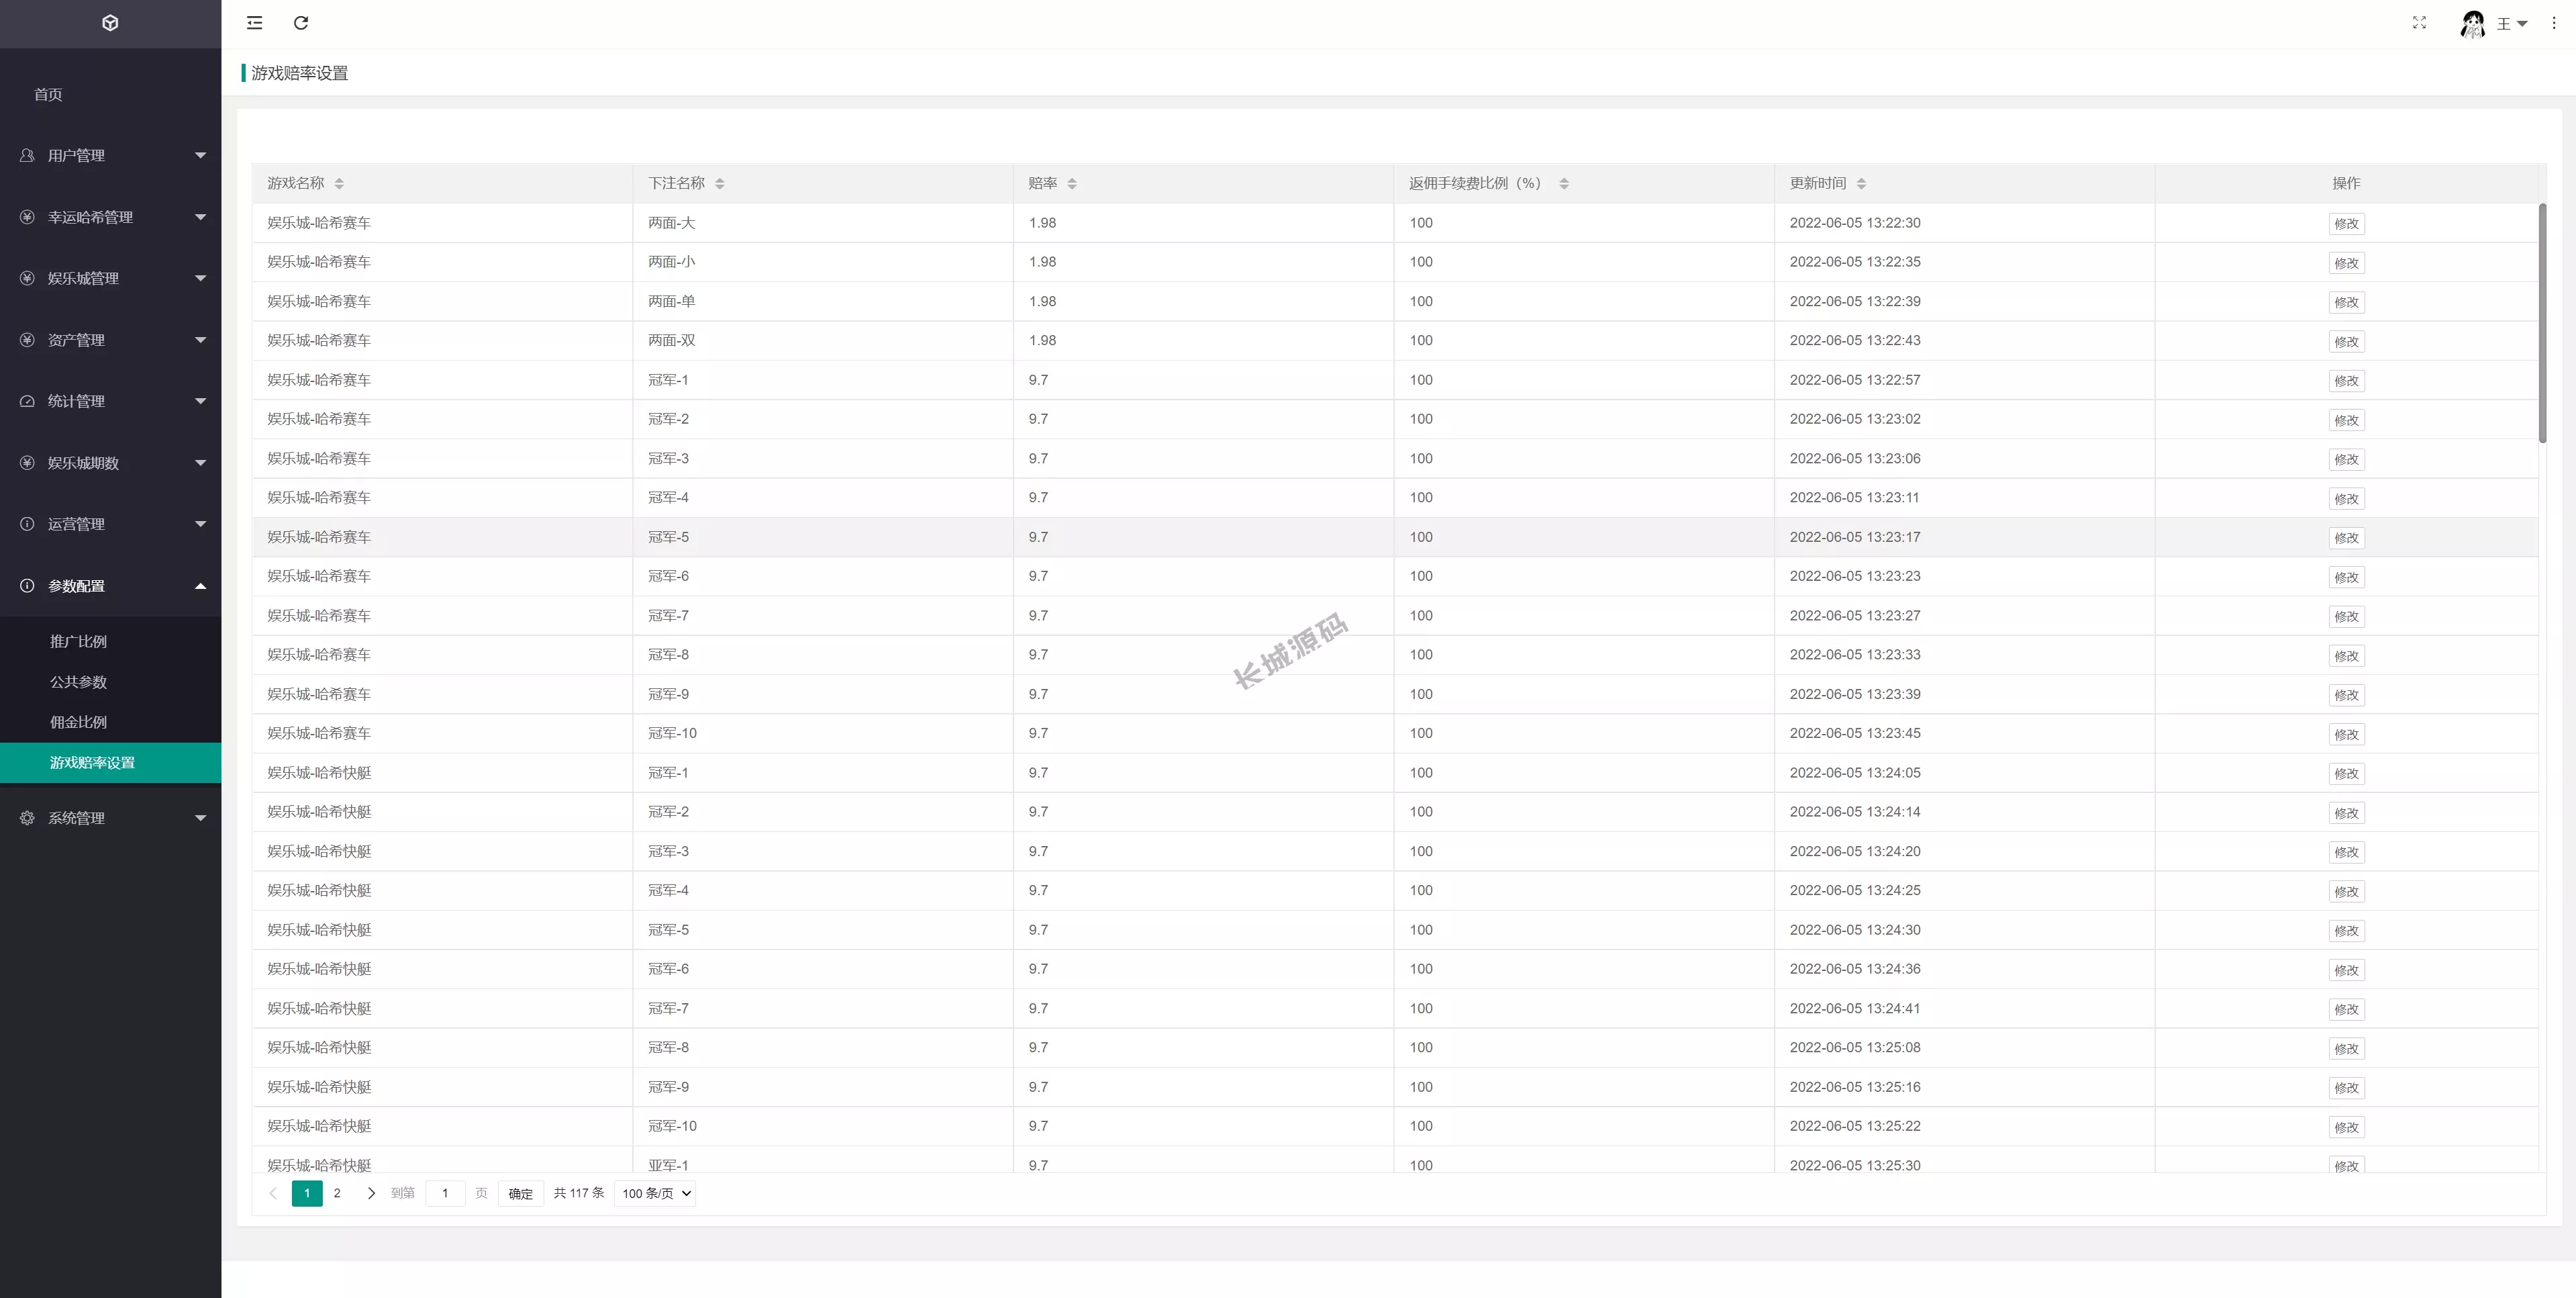This screenshot has width=2576, height=1298.
Task: Open the 推广比例 submenu item
Action: (x=78, y=641)
